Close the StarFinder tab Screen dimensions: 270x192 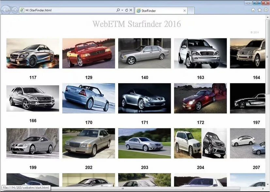point(184,11)
